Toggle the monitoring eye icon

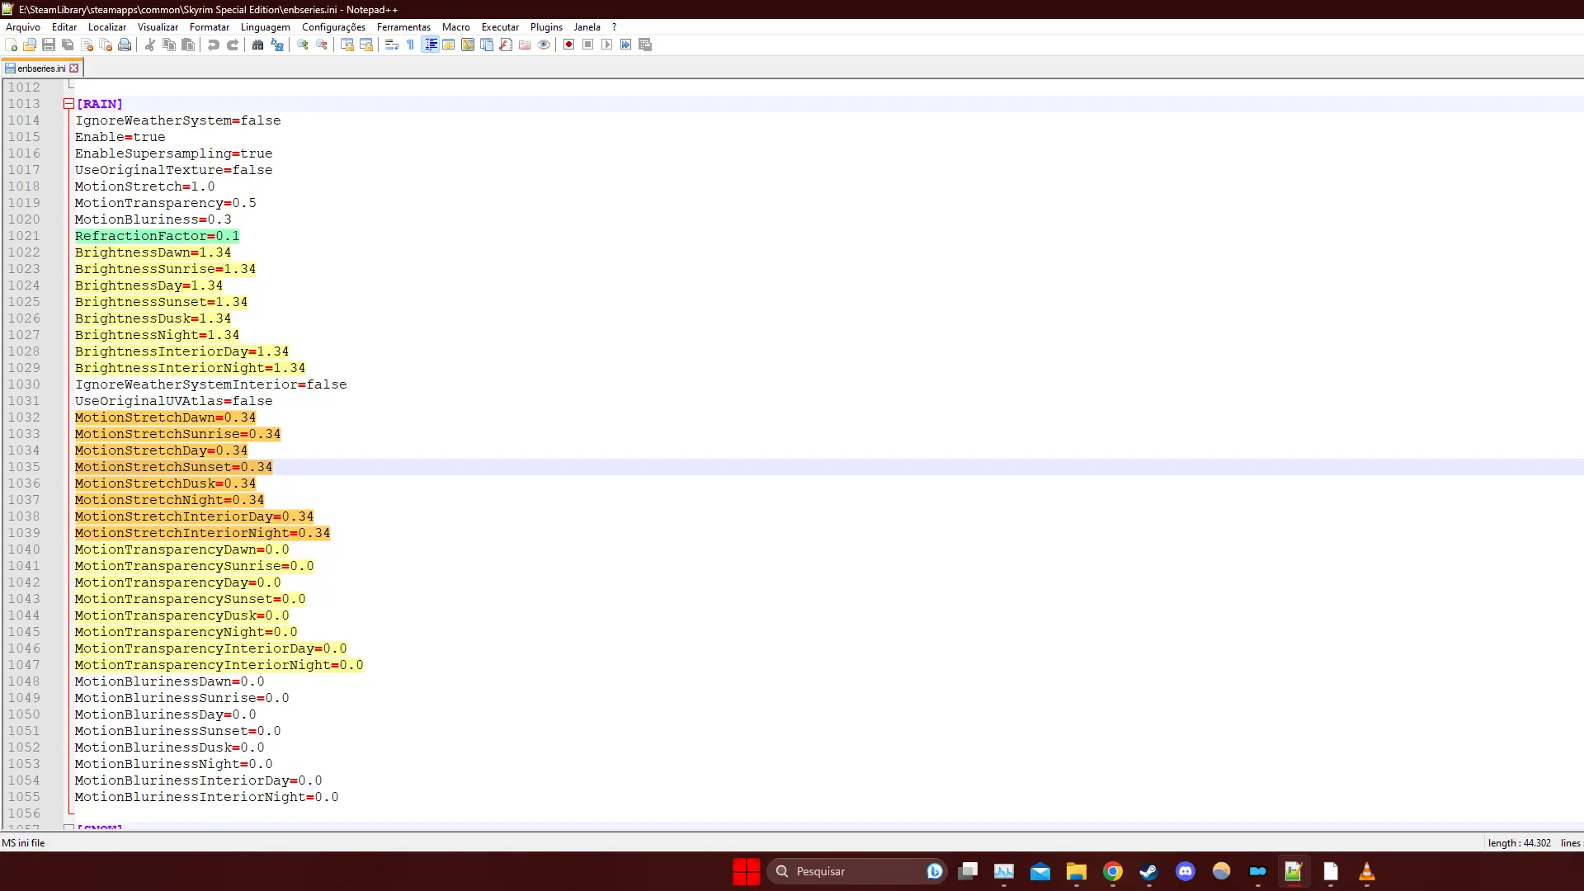(x=544, y=45)
